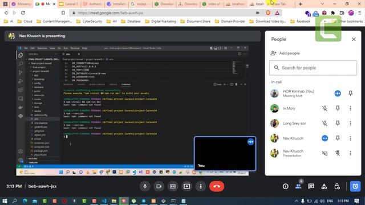Switch to the Messenger tab
365x205 pixels.
(x=22, y=4)
